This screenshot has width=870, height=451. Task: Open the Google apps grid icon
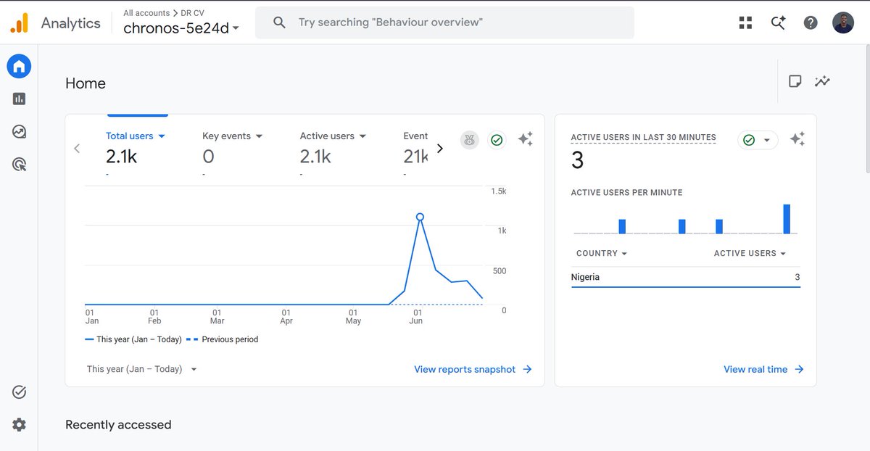(x=745, y=22)
